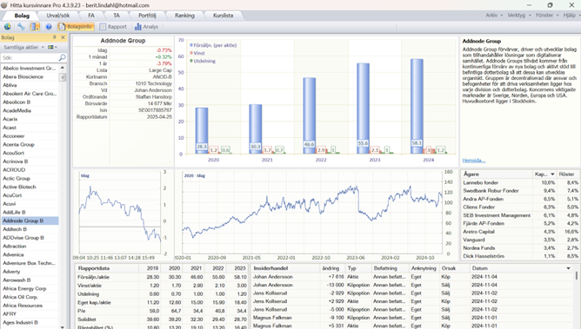Open the Rapport view
This screenshot has height=329, width=581.
pos(113,27)
